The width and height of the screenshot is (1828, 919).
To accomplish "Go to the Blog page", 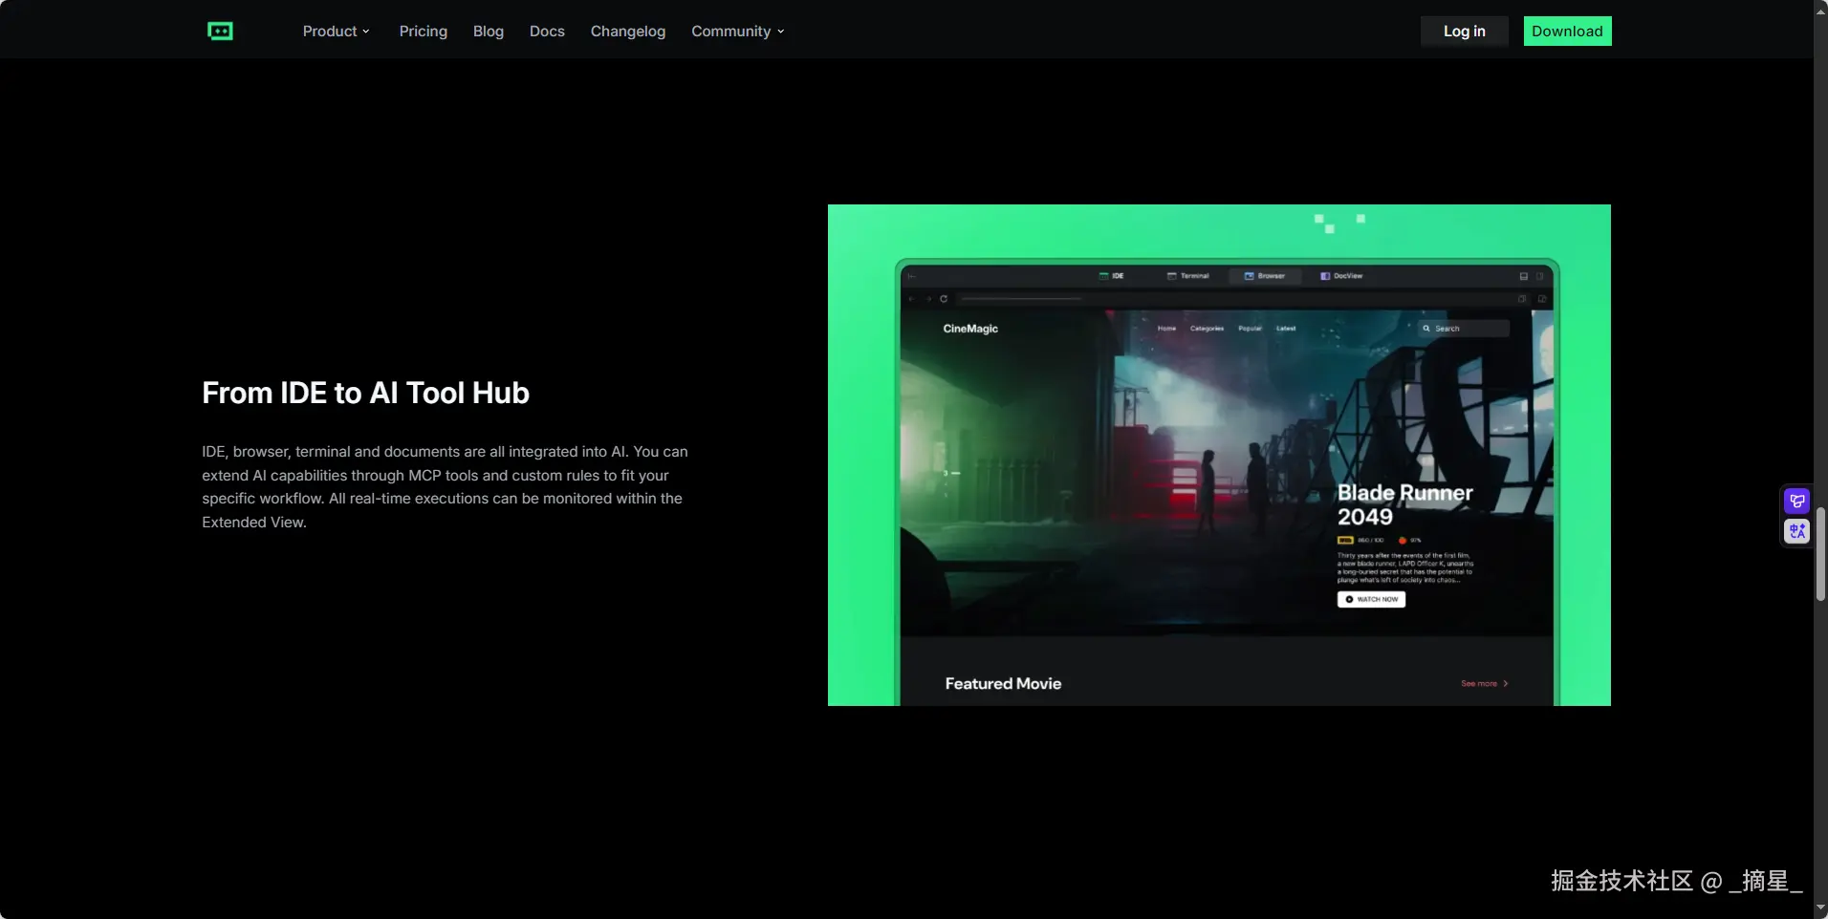I will (489, 32).
